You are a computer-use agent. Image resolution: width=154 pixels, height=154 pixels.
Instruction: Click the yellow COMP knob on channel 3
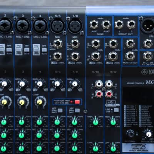22,102
